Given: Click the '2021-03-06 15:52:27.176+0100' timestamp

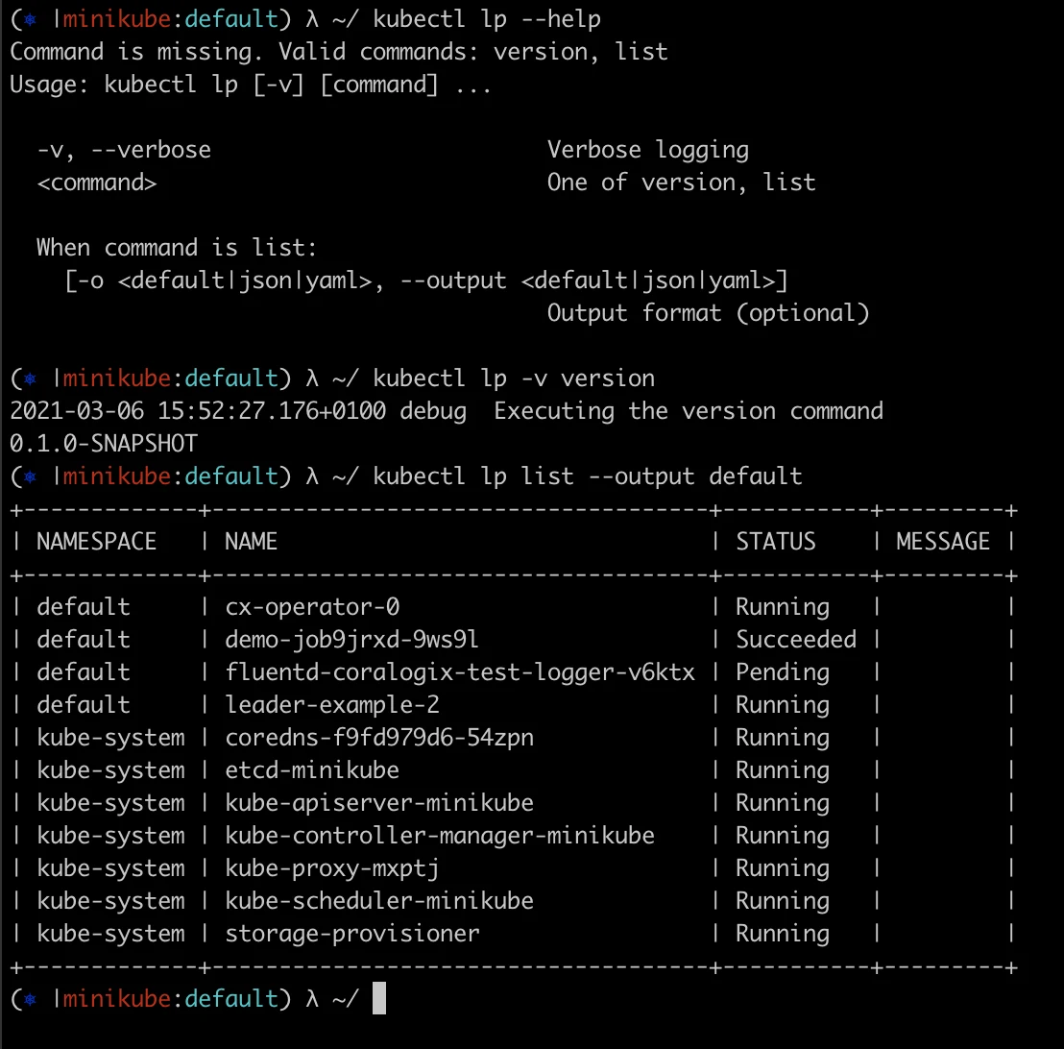Looking at the screenshot, I should pyautogui.click(x=198, y=411).
